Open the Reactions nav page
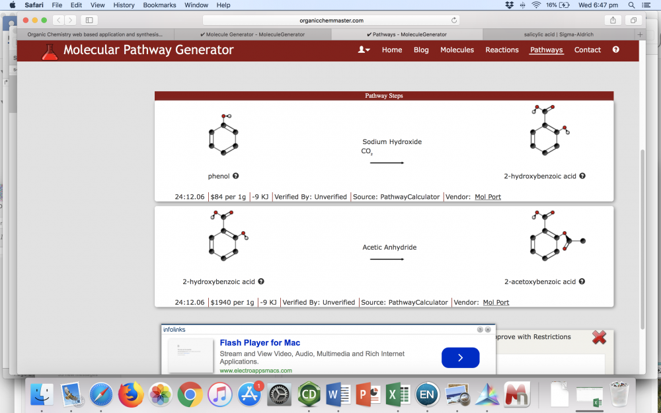The height and width of the screenshot is (413, 661). click(502, 50)
